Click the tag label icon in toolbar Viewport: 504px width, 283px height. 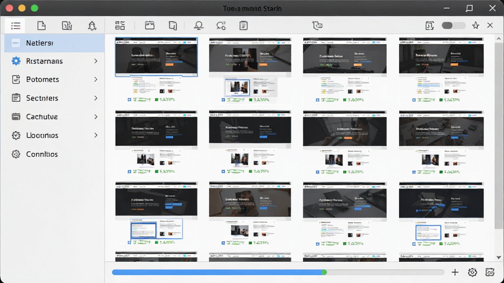pos(317,26)
